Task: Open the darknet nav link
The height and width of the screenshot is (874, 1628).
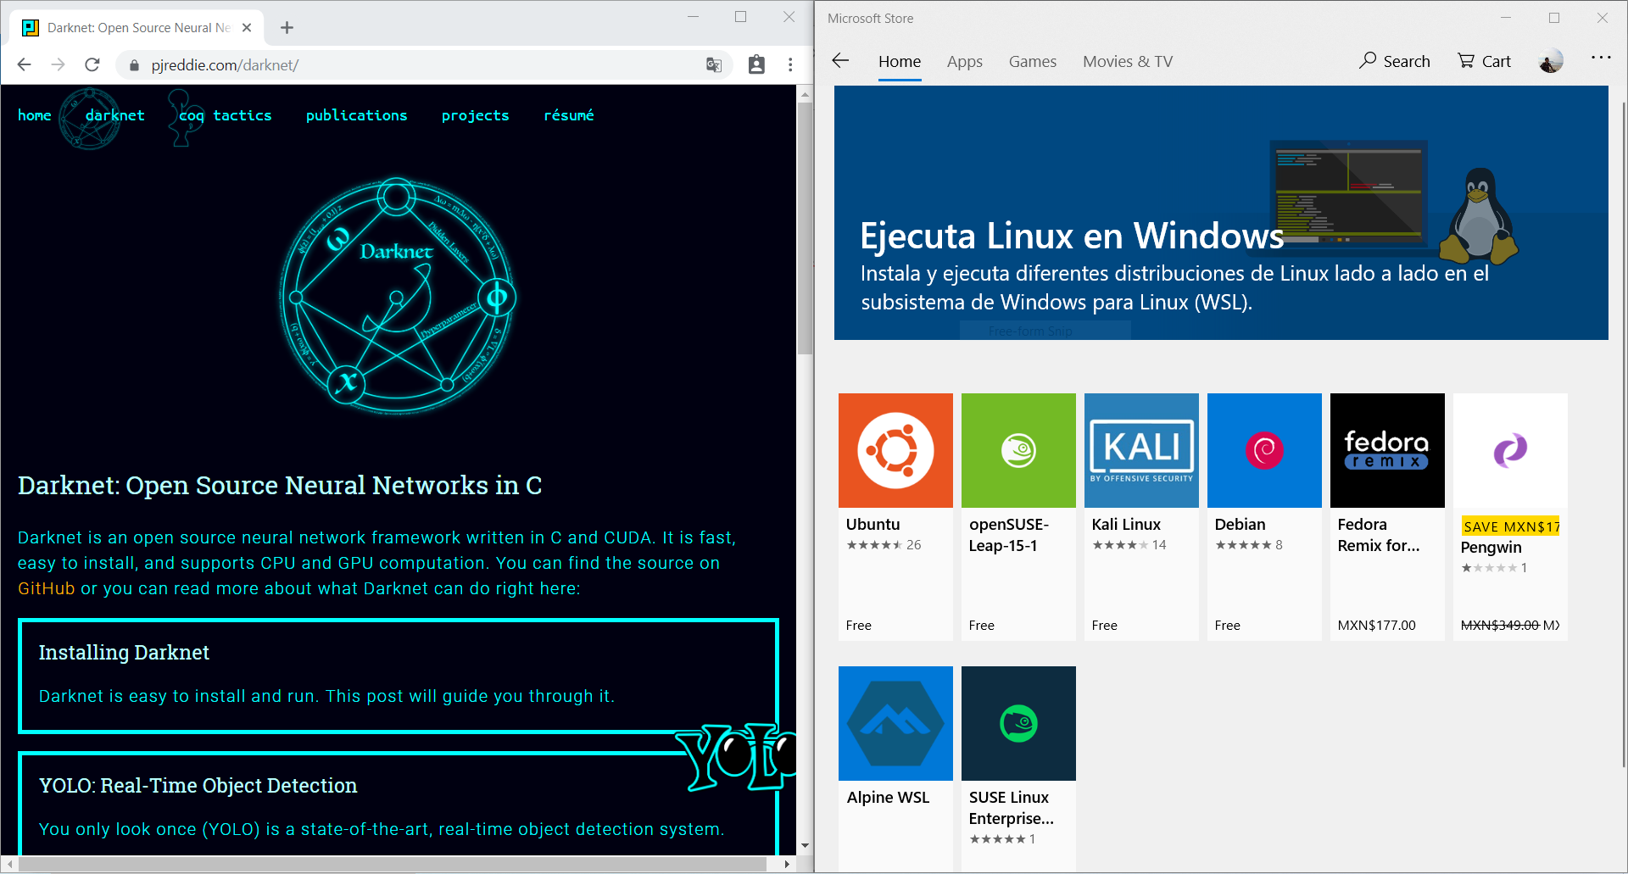Action: (x=115, y=115)
